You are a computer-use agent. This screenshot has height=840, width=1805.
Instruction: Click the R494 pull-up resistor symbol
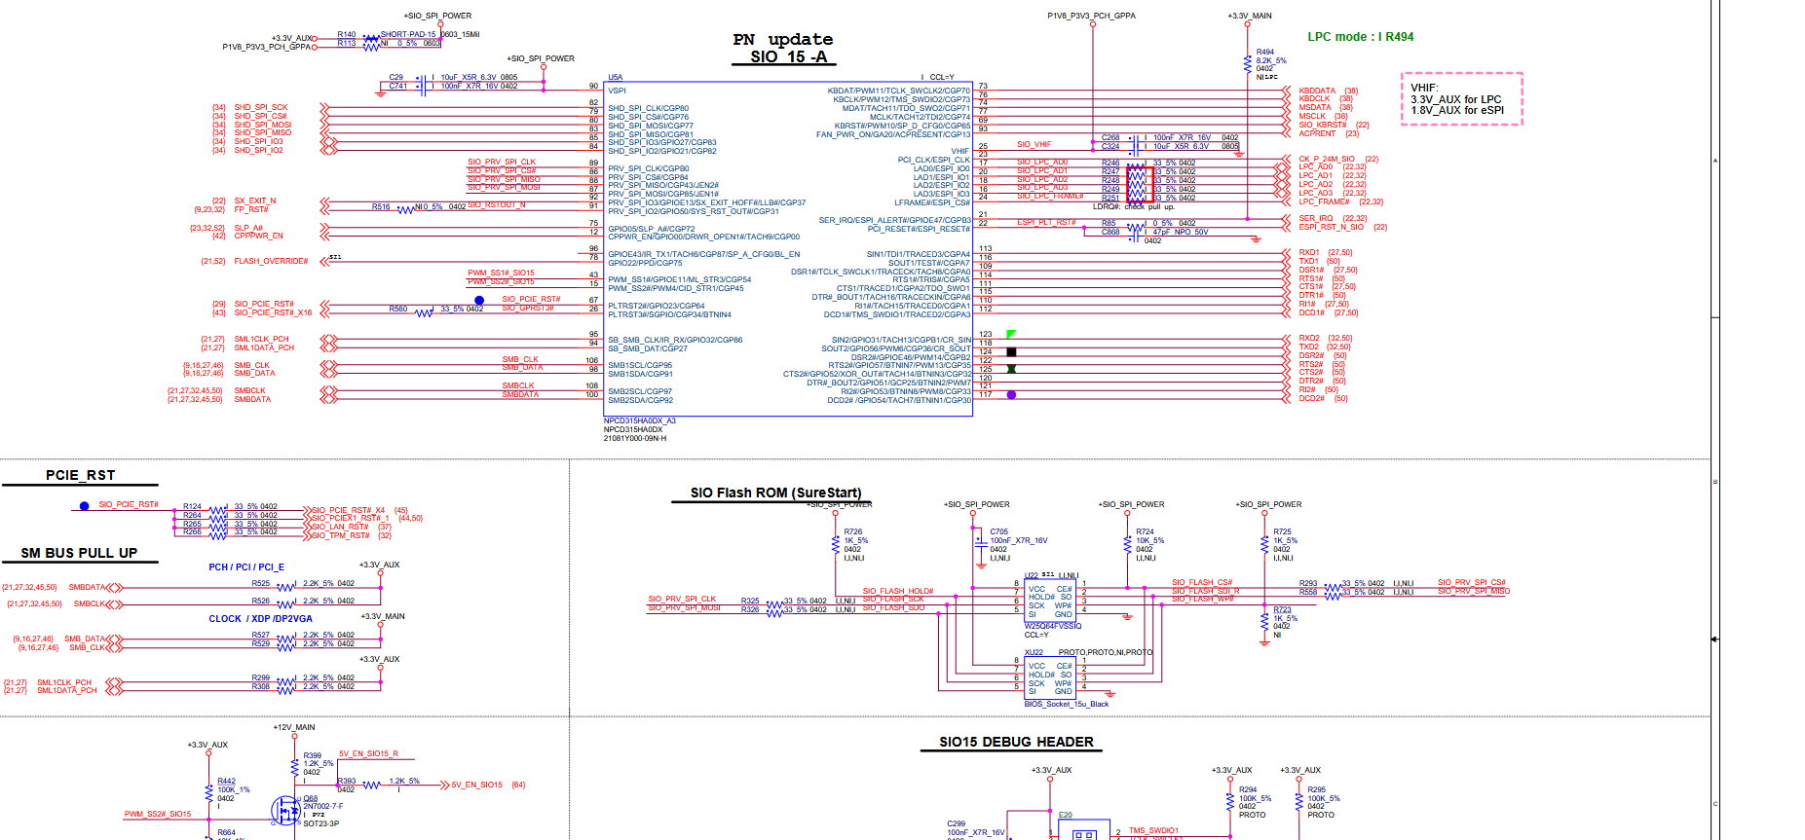1248,63
